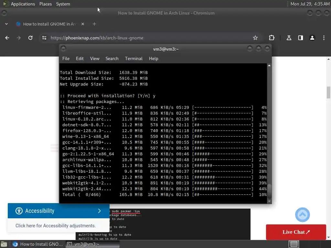Click the terminal scrollbar thumb
Image resolution: width=331 pixels, height=248 pixels.
click(269, 191)
